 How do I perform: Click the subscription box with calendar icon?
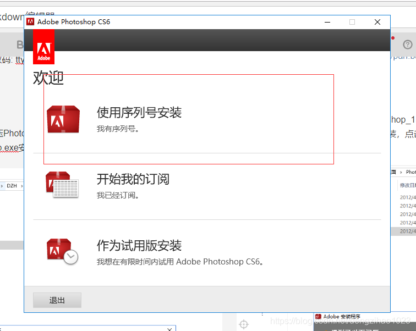pos(62,184)
